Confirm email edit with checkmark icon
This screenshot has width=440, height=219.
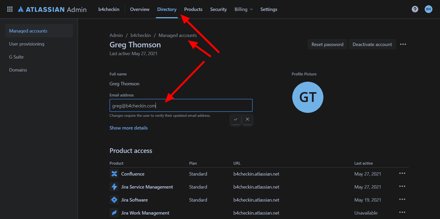pos(236,119)
